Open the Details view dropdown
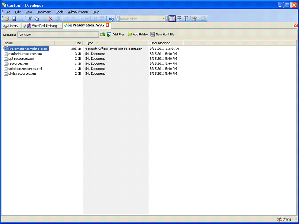 pos(164,19)
